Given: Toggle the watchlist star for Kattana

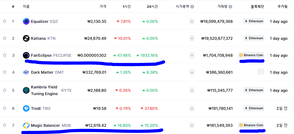Looking at the screenshot, I should point(5,38).
